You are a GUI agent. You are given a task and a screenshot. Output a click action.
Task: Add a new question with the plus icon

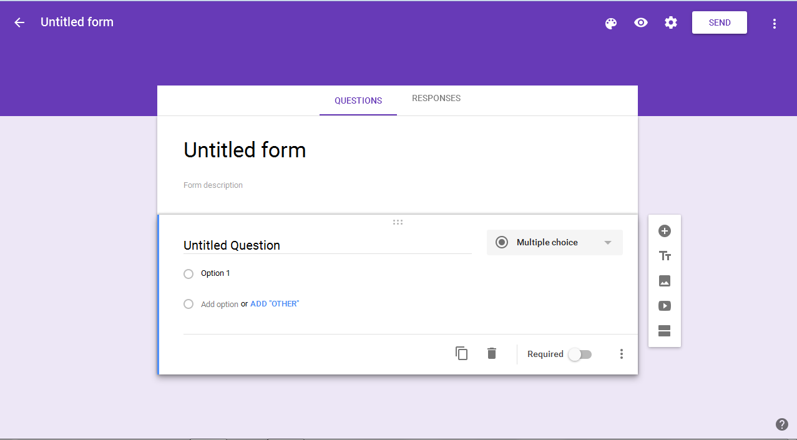(x=664, y=231)
